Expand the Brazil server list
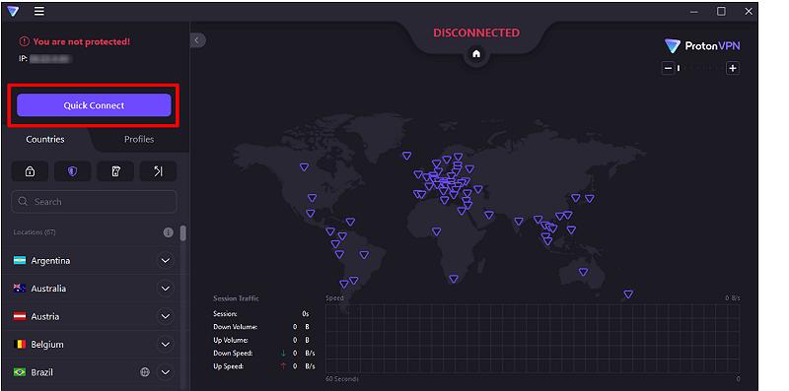 pos(165,372)
